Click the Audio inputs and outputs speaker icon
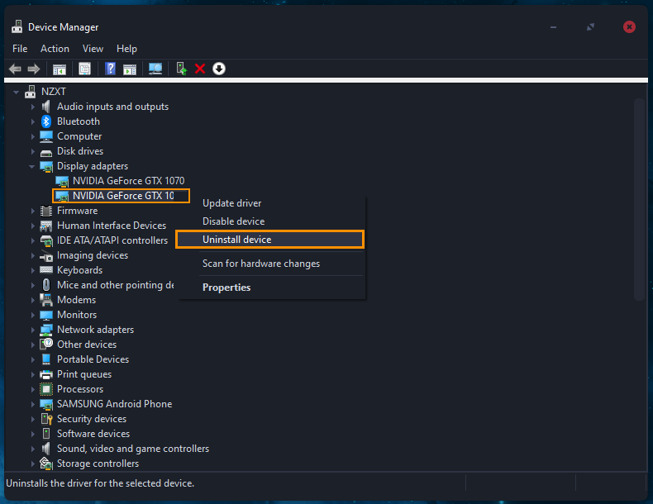Image resolution: width=653 pixels, height=504 pixels. point(46,107)
